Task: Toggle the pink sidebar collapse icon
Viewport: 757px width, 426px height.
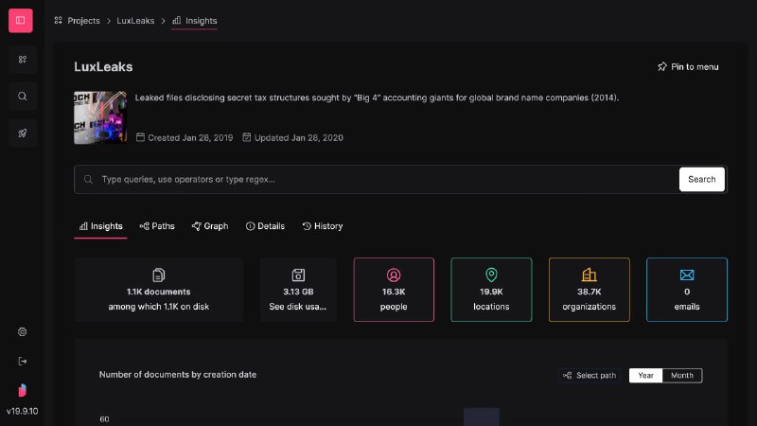Action: coord(20,20)
